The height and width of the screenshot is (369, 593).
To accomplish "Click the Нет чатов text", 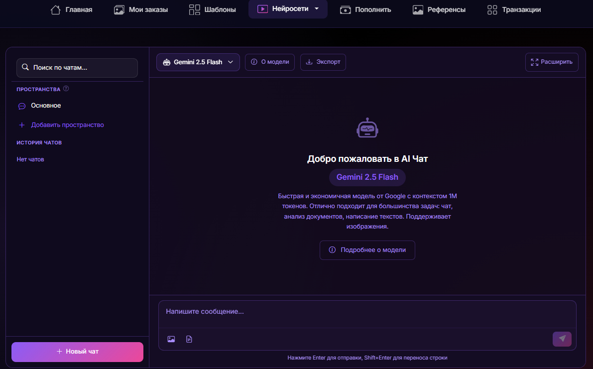I will 30,159.
